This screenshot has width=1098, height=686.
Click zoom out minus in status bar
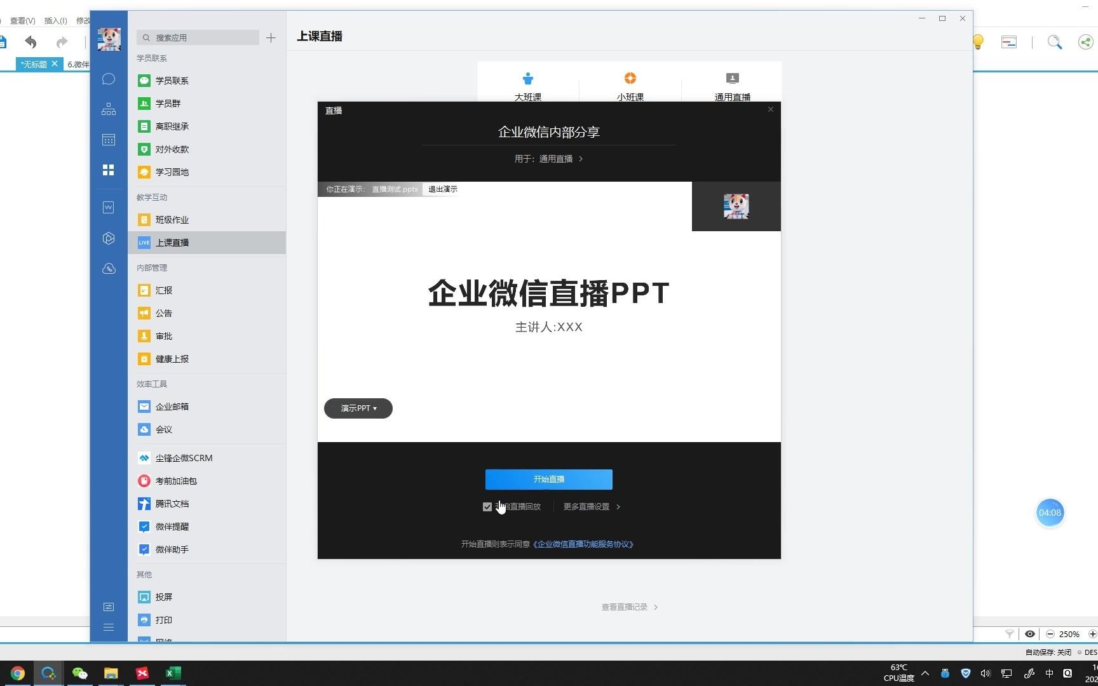coord(1050,634)
